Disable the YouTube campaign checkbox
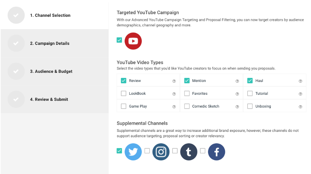Viewport: 311px width, 174px height. pos(119,40)
